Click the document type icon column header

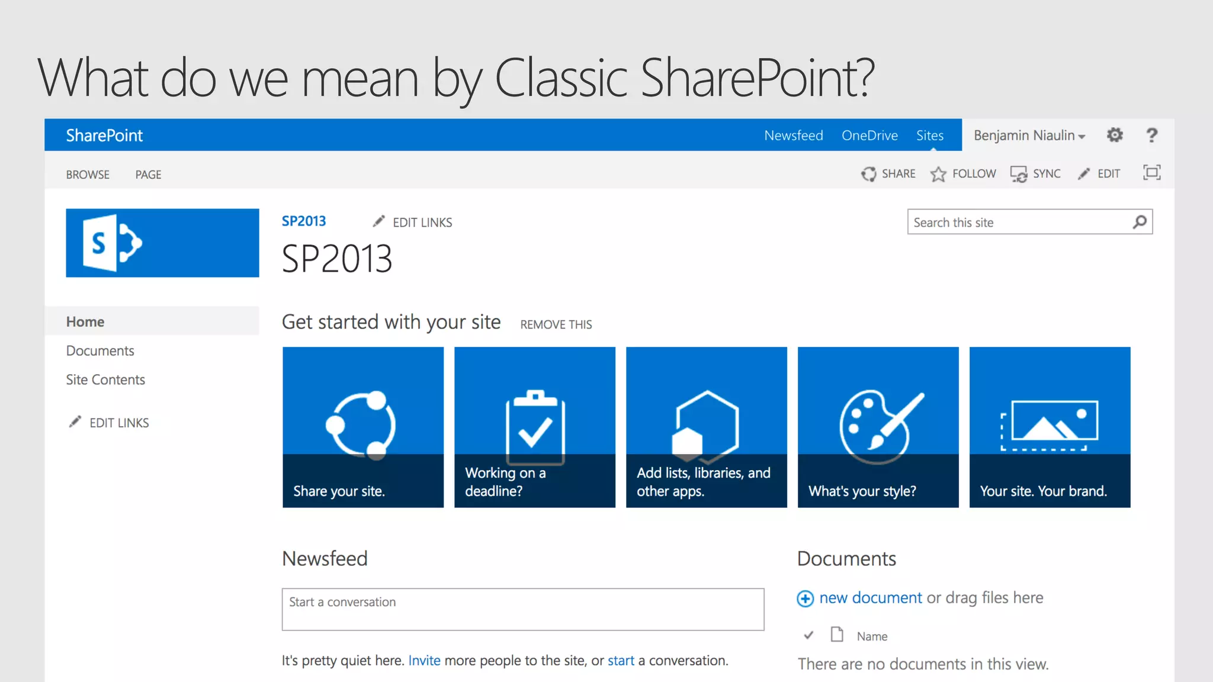point(837,634)
